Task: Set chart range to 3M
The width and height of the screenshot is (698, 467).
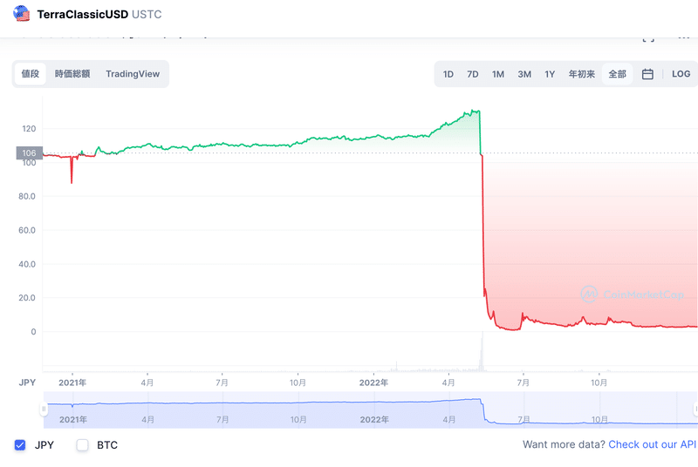Action: click(523, 74)
